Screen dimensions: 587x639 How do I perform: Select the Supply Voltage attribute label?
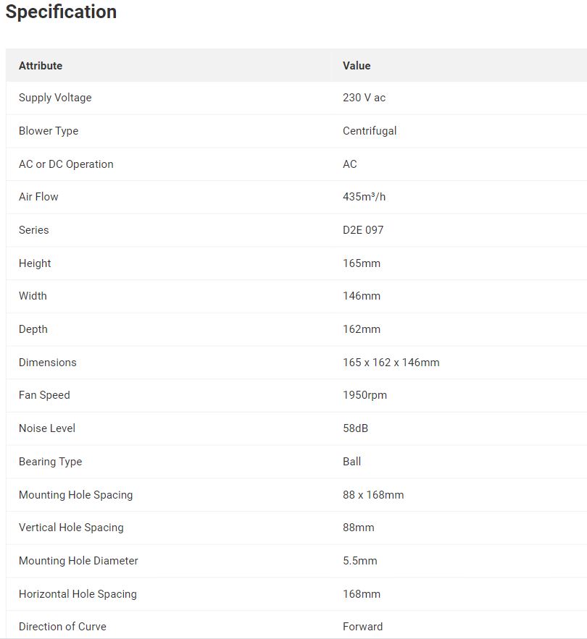[55, 98]
